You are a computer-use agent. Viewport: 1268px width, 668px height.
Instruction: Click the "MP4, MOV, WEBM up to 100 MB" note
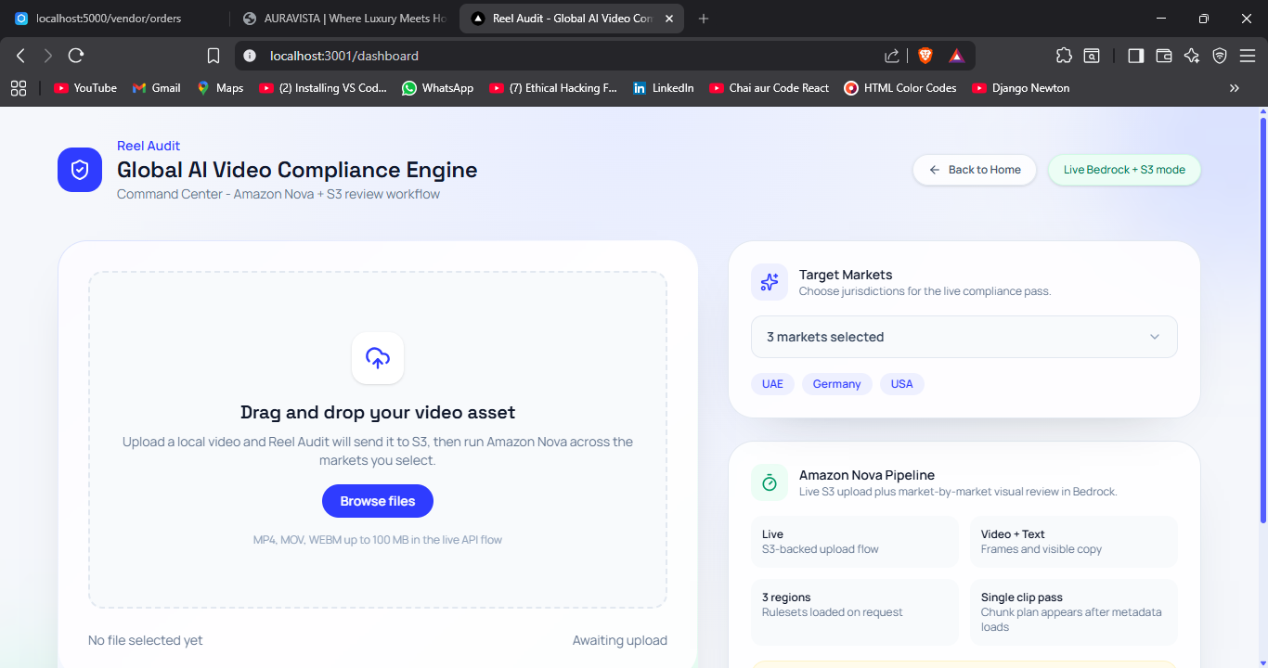[378, 539]
